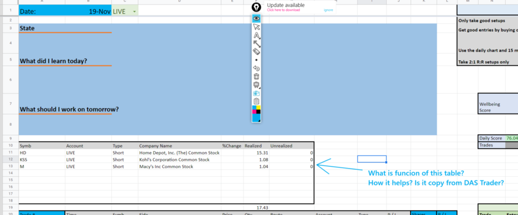518x215 pixels.
Task: Select the cursor mode arrow tool
Action: click(x=256, y=27)
